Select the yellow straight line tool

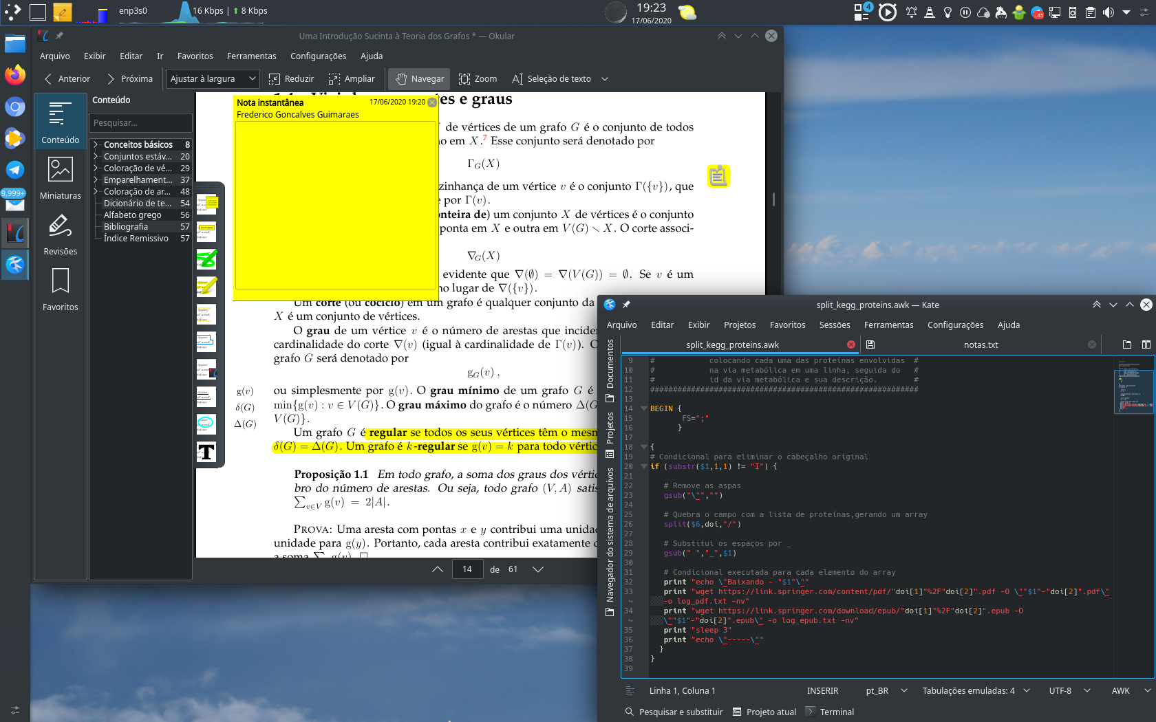(x=206, y=314)
